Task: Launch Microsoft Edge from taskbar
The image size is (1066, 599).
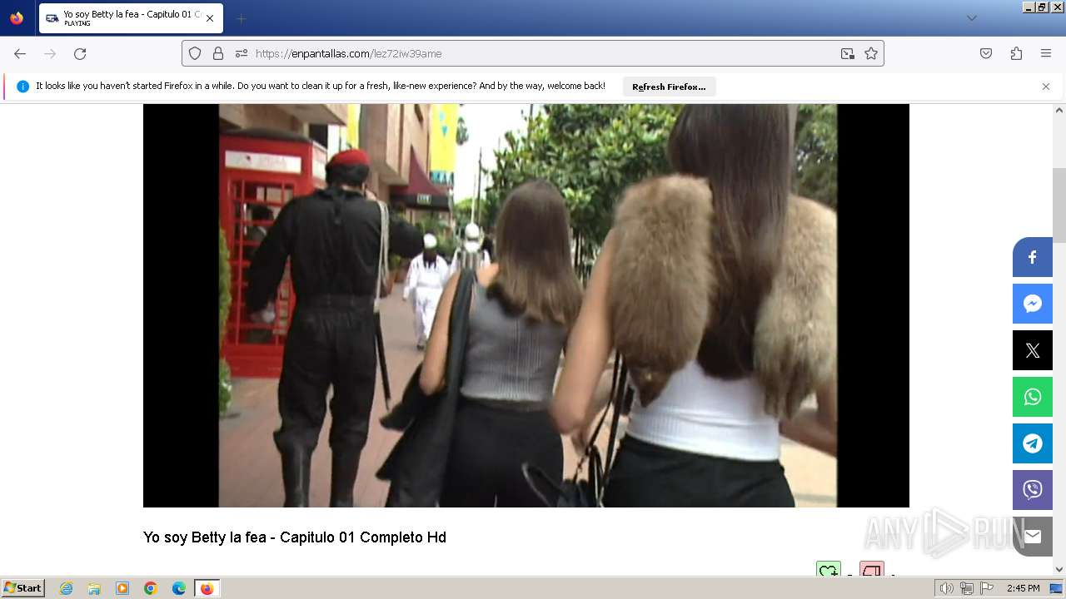Action: (179, 588)
